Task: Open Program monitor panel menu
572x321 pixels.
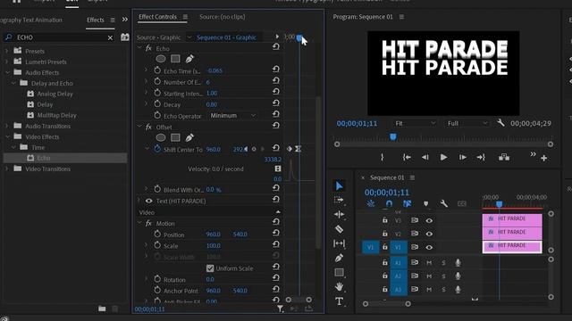Action: pyautogui.click(x=401, y=17)
